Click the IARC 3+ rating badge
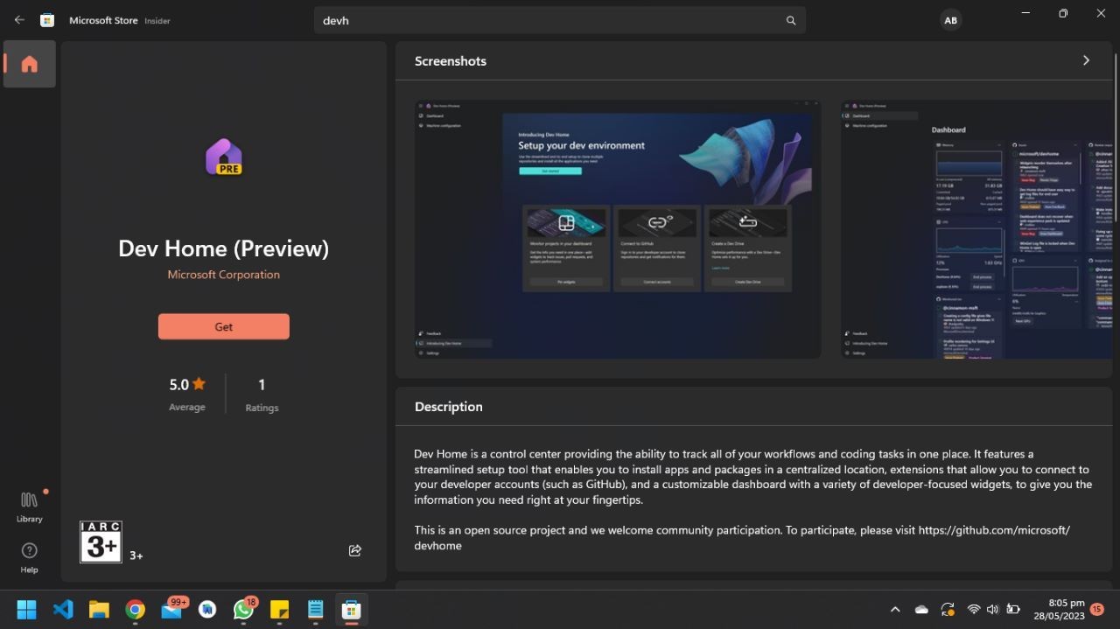The image size is (1120, 629). tap(101, 542)
